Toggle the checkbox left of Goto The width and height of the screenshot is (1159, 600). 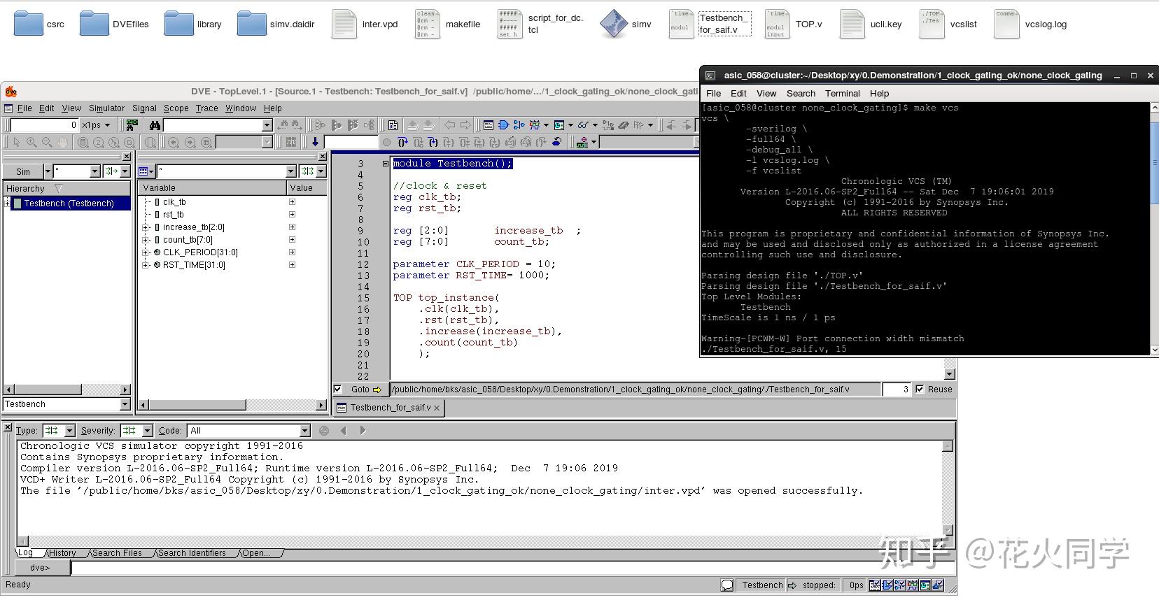point(338,390)
